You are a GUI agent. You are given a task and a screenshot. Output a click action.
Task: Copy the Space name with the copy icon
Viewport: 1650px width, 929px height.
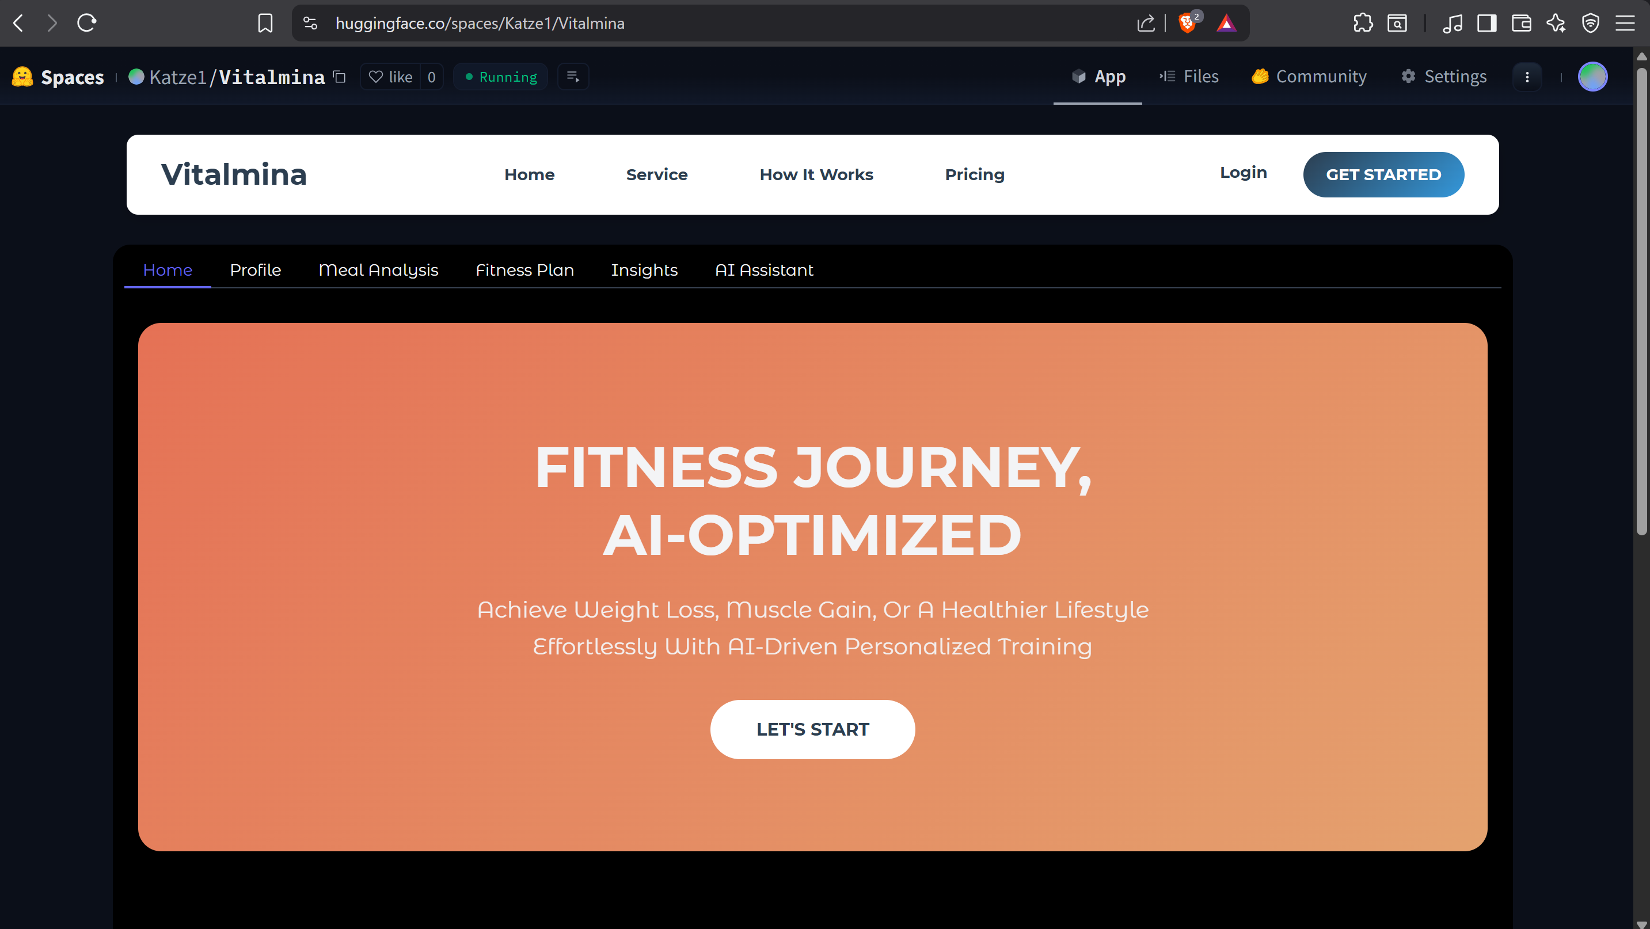point(340,77)
